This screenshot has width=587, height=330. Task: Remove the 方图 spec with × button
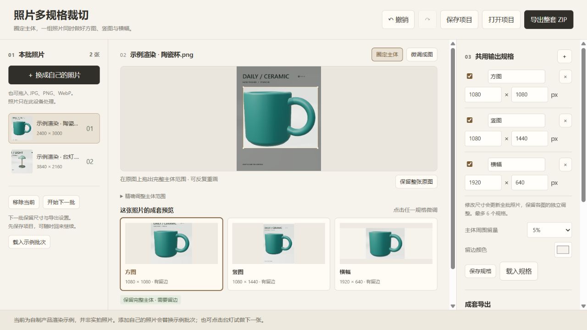565,77
